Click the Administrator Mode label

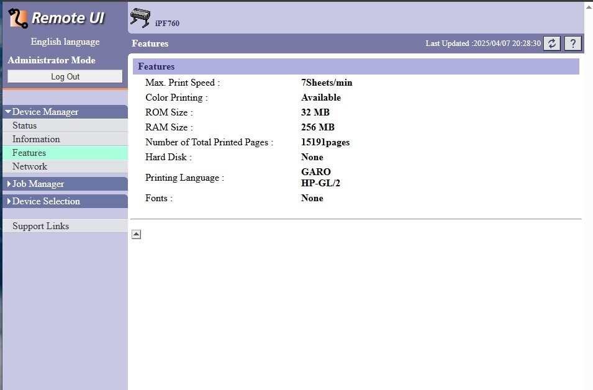(52, 60)
